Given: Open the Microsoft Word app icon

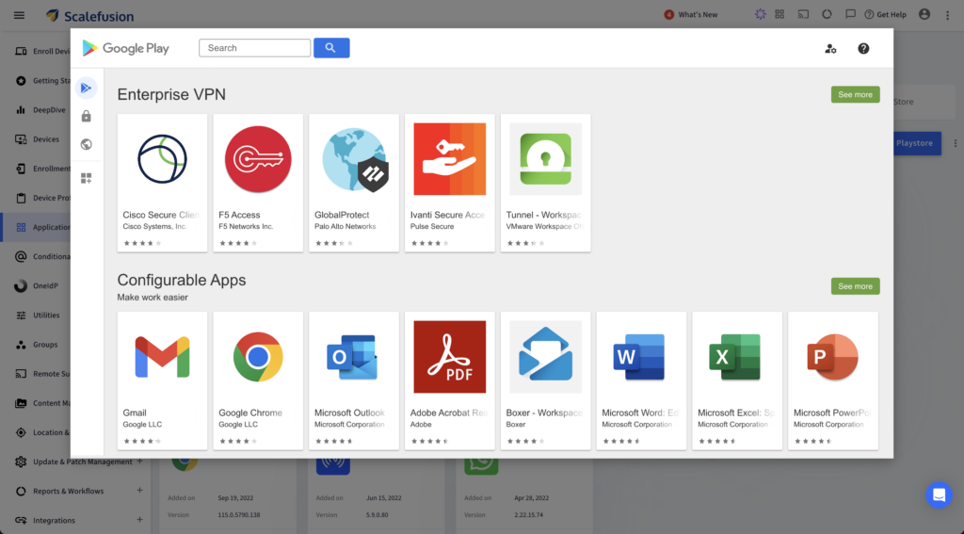Looking at the screenshot, I should (641, 357).
